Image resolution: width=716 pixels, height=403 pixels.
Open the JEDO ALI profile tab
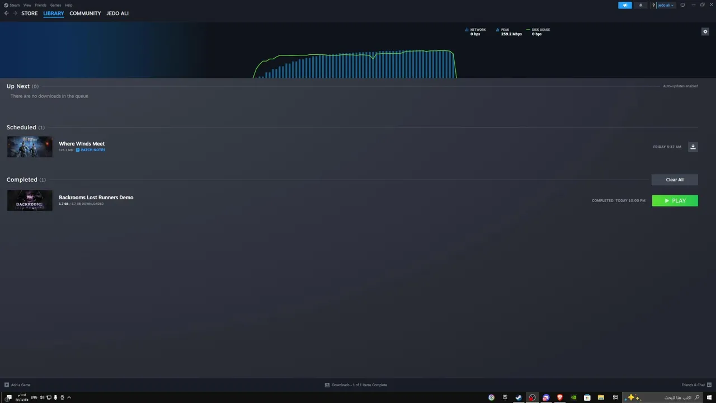pyautogui.click(x=117, y=13)
